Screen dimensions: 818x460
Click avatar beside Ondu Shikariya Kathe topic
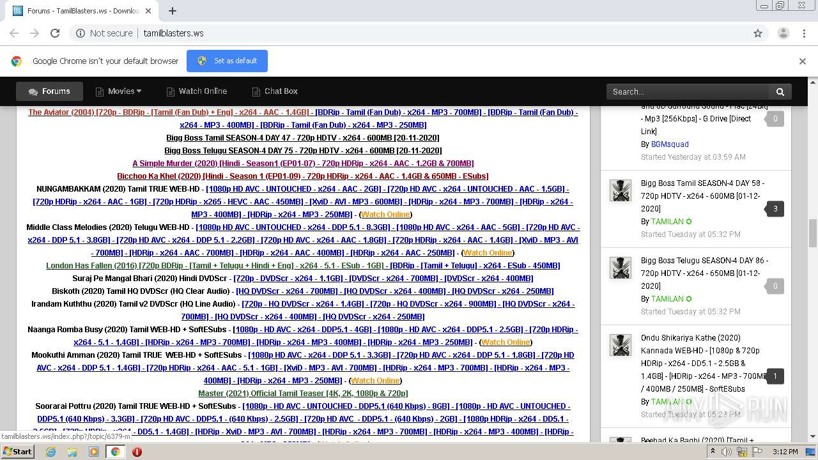pos(621,345)
